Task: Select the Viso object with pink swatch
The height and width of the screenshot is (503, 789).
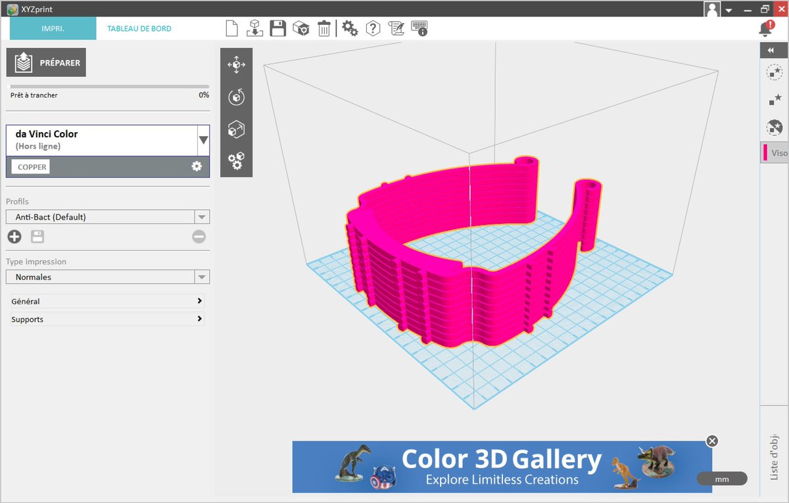Action: point(775,153)
